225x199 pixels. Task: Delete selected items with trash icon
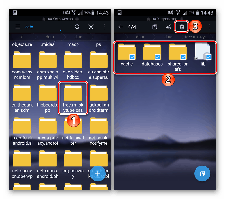182,27
